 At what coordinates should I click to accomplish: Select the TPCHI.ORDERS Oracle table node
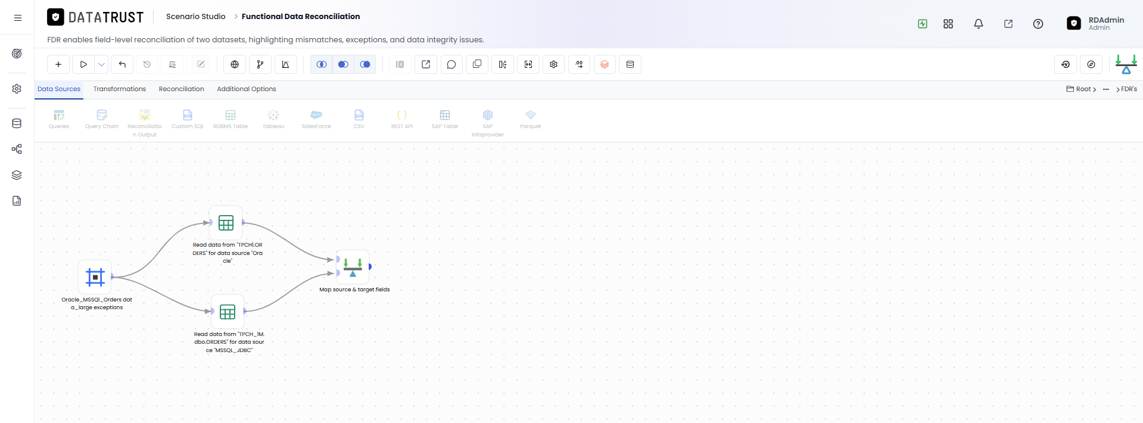coord(226,223)
